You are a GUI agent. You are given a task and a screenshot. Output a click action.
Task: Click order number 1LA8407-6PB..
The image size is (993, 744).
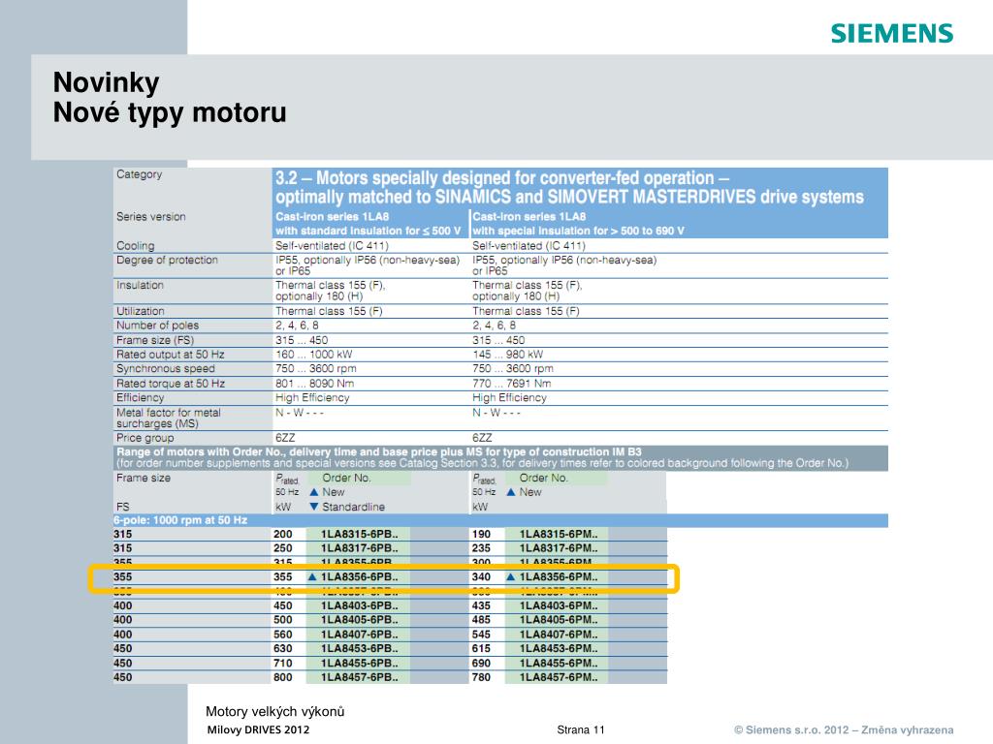[360, 635]
